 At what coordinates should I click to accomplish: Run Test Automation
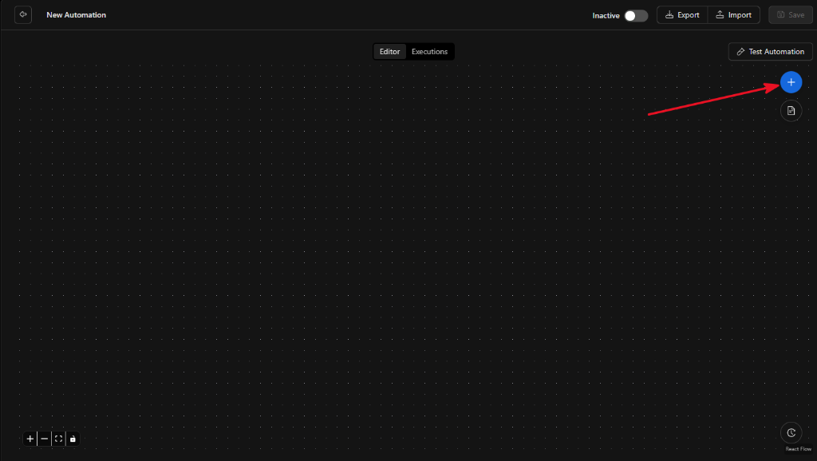click(770, 52)
